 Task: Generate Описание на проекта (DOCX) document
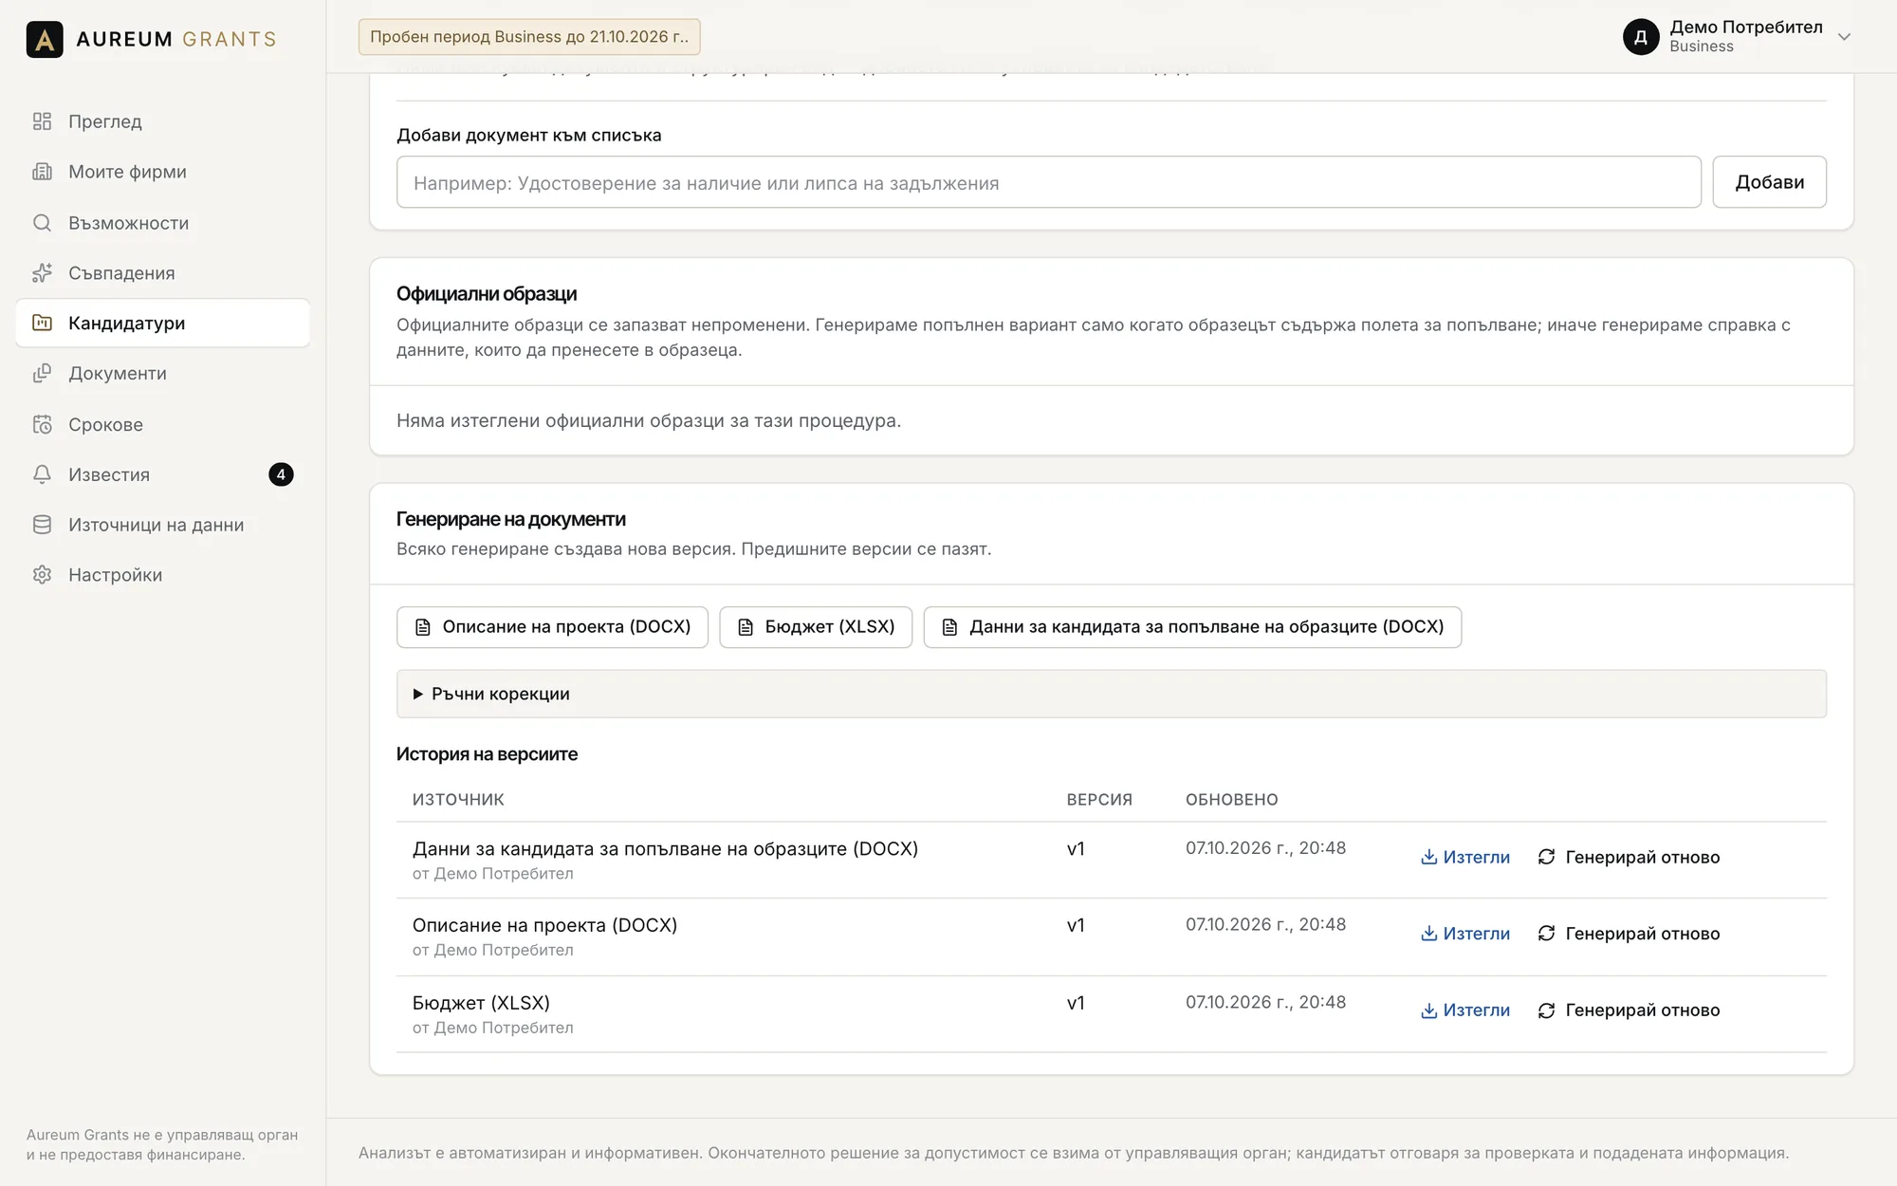(x=552, y=627)
